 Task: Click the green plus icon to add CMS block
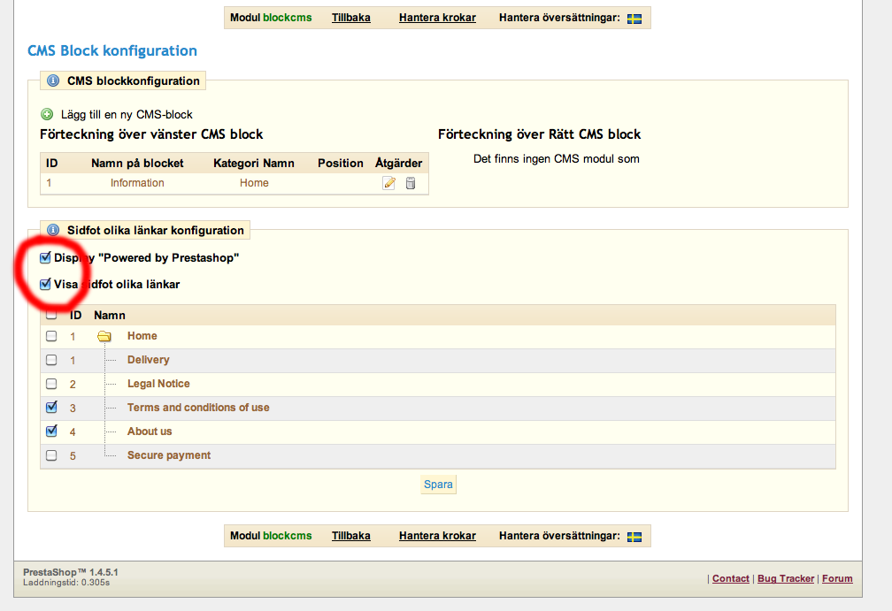[x=47, y=114]
